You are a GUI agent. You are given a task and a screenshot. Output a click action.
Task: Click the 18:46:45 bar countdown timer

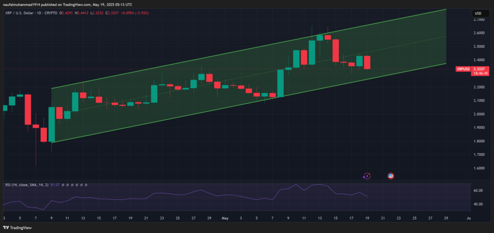pos(480,73)
